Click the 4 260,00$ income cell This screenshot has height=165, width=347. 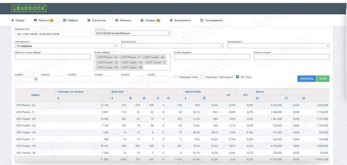point(276,105)
